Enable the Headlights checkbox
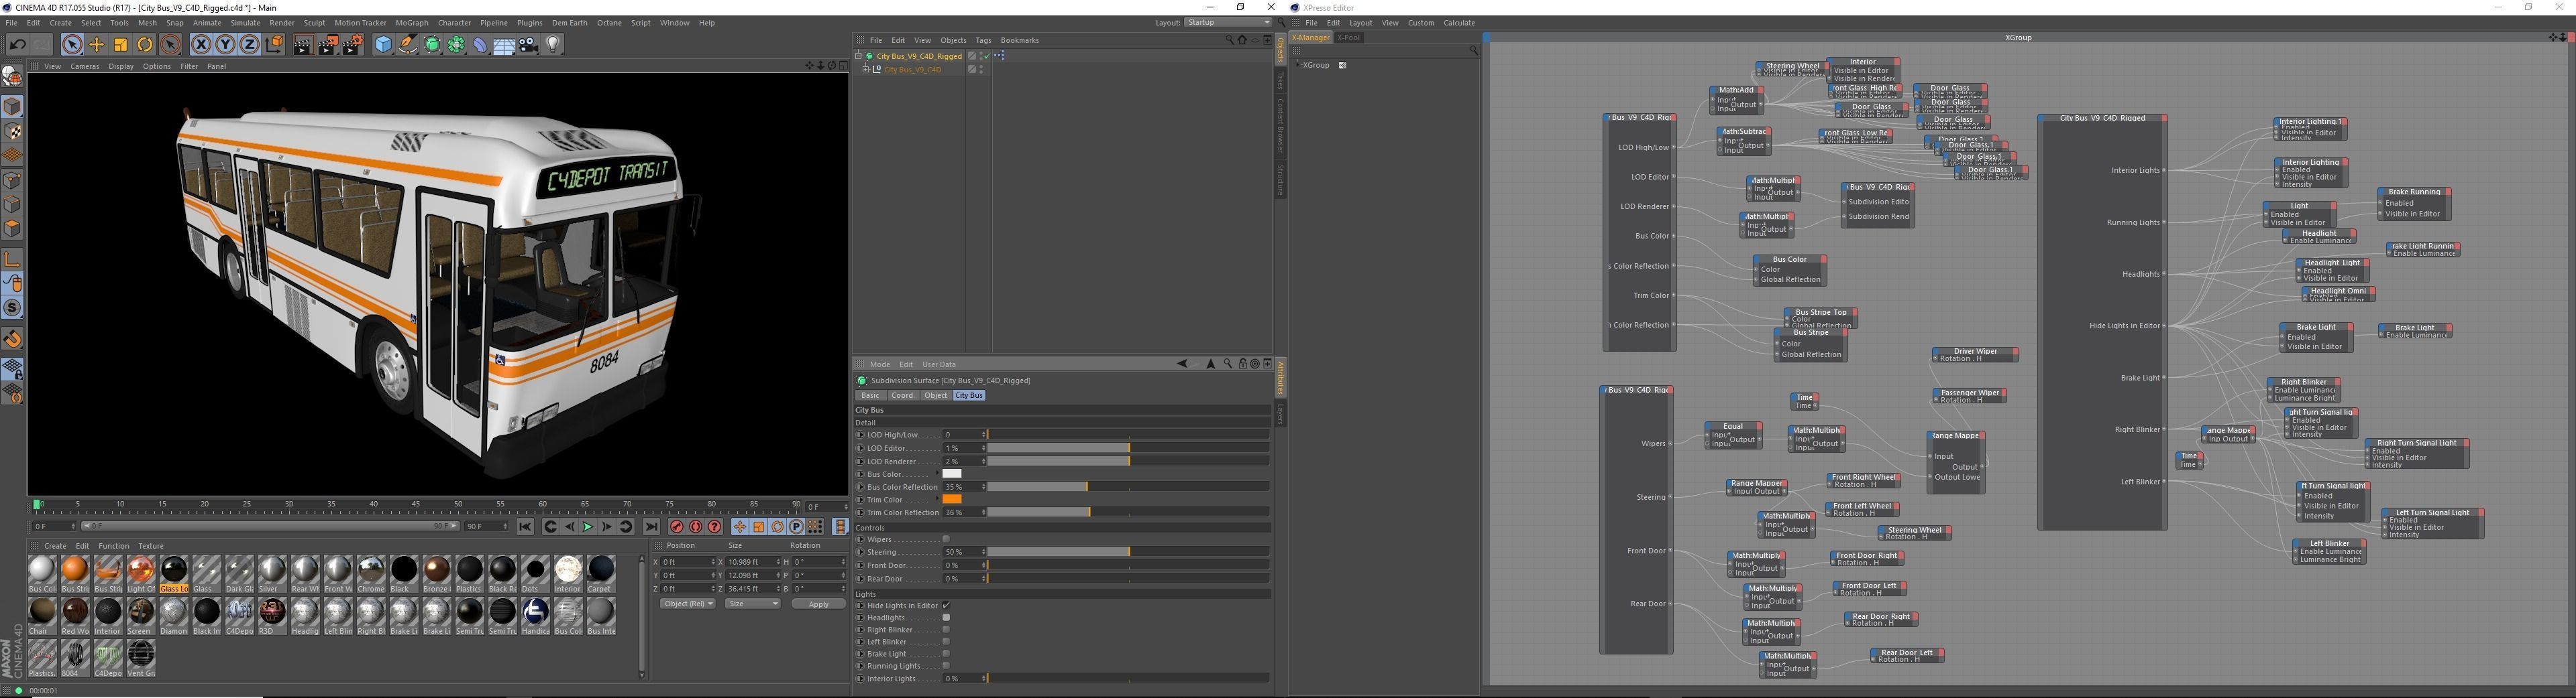Viewport: 2576px width, 698px height. 946,617
